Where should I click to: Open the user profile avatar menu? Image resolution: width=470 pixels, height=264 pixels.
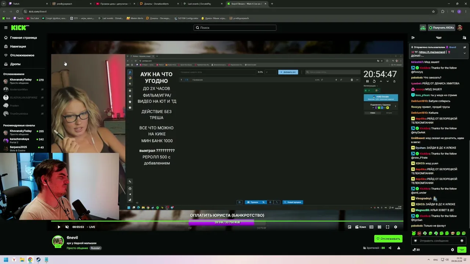click(x=460, y=28)
